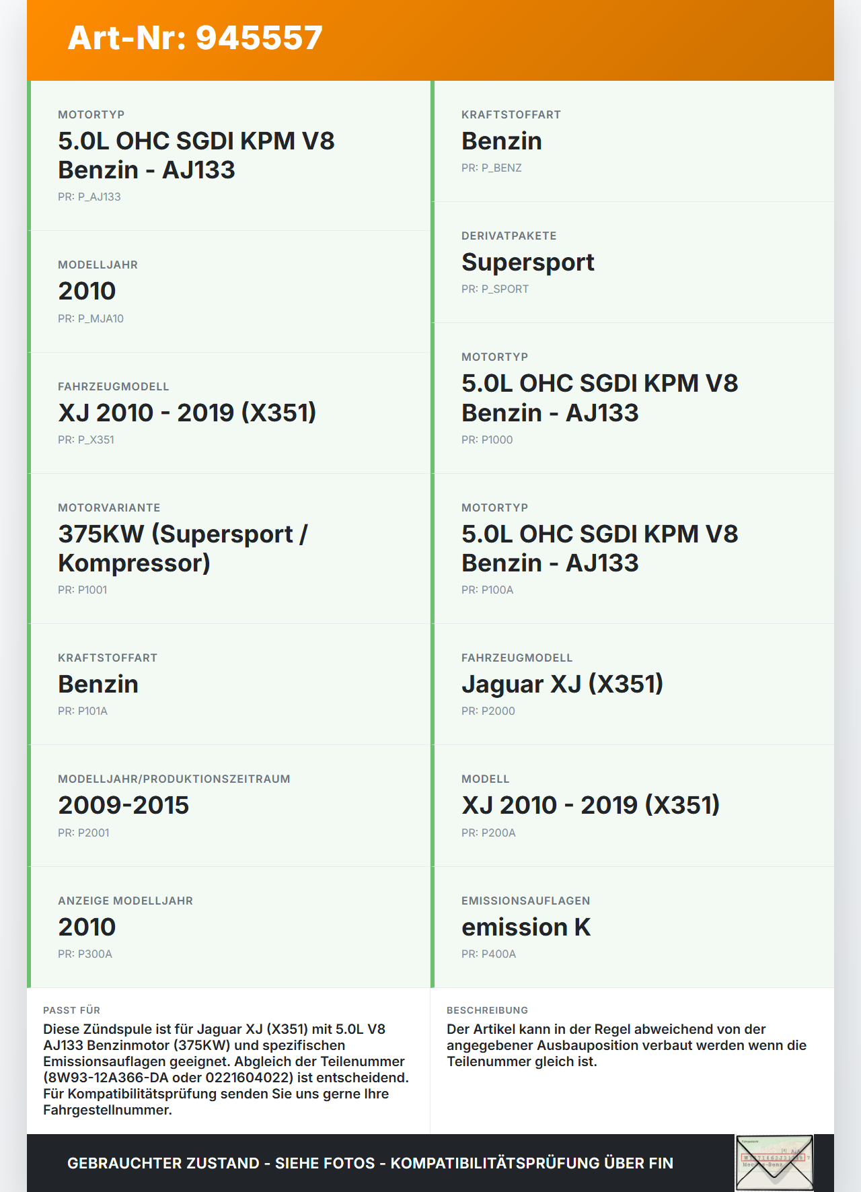Click the 'PR: P2001' code
861x1192 pixels.
(83, 833)
